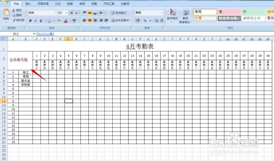
Task: Click the phonetic guide (文) icon
Action: [x=74, y=21]
